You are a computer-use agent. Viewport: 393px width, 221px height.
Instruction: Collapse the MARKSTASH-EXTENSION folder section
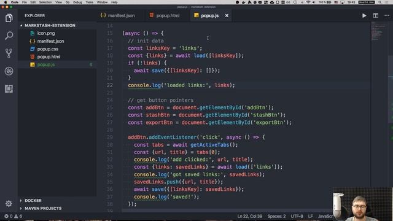[x=50, y=25]
